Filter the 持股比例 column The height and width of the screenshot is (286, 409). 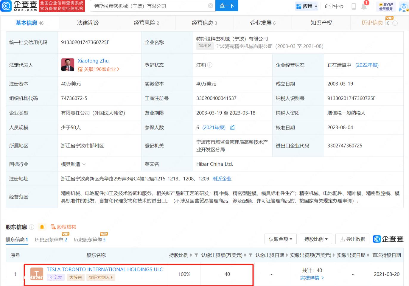tap(196, 255)
